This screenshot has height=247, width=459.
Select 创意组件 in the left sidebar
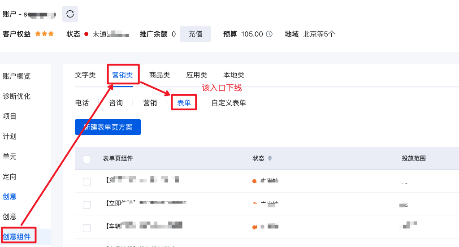pos(17,237)
